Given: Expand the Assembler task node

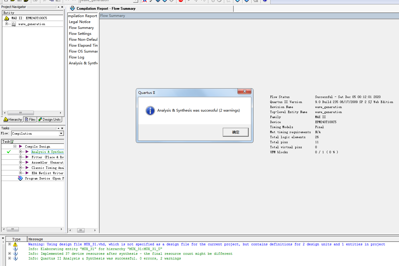Looking at the screenshot, I should pyautogui.click(x=20, y=162).
